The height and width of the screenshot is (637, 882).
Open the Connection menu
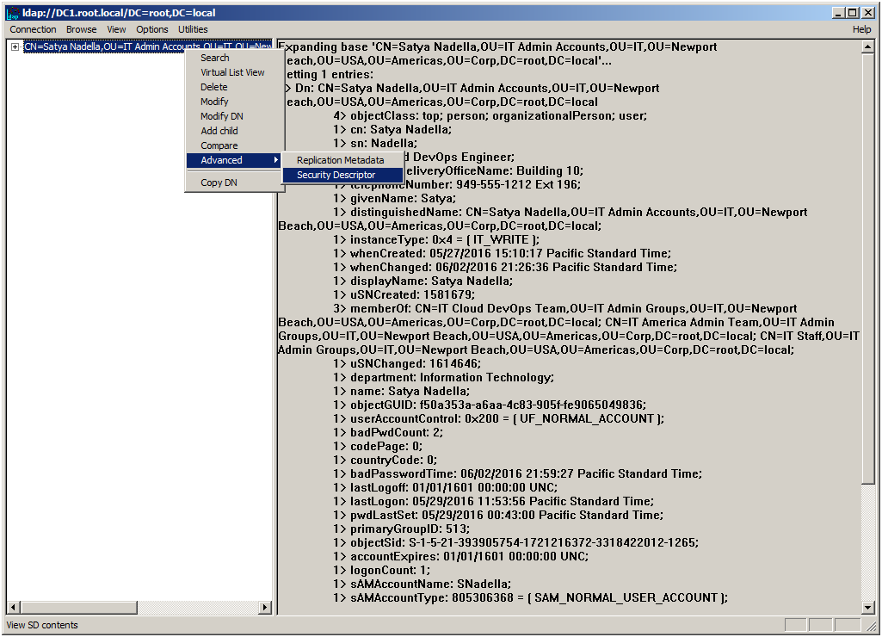pos(32,28)
